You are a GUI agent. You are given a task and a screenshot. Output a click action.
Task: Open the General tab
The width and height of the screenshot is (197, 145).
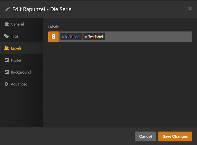(x=21, y=24)
